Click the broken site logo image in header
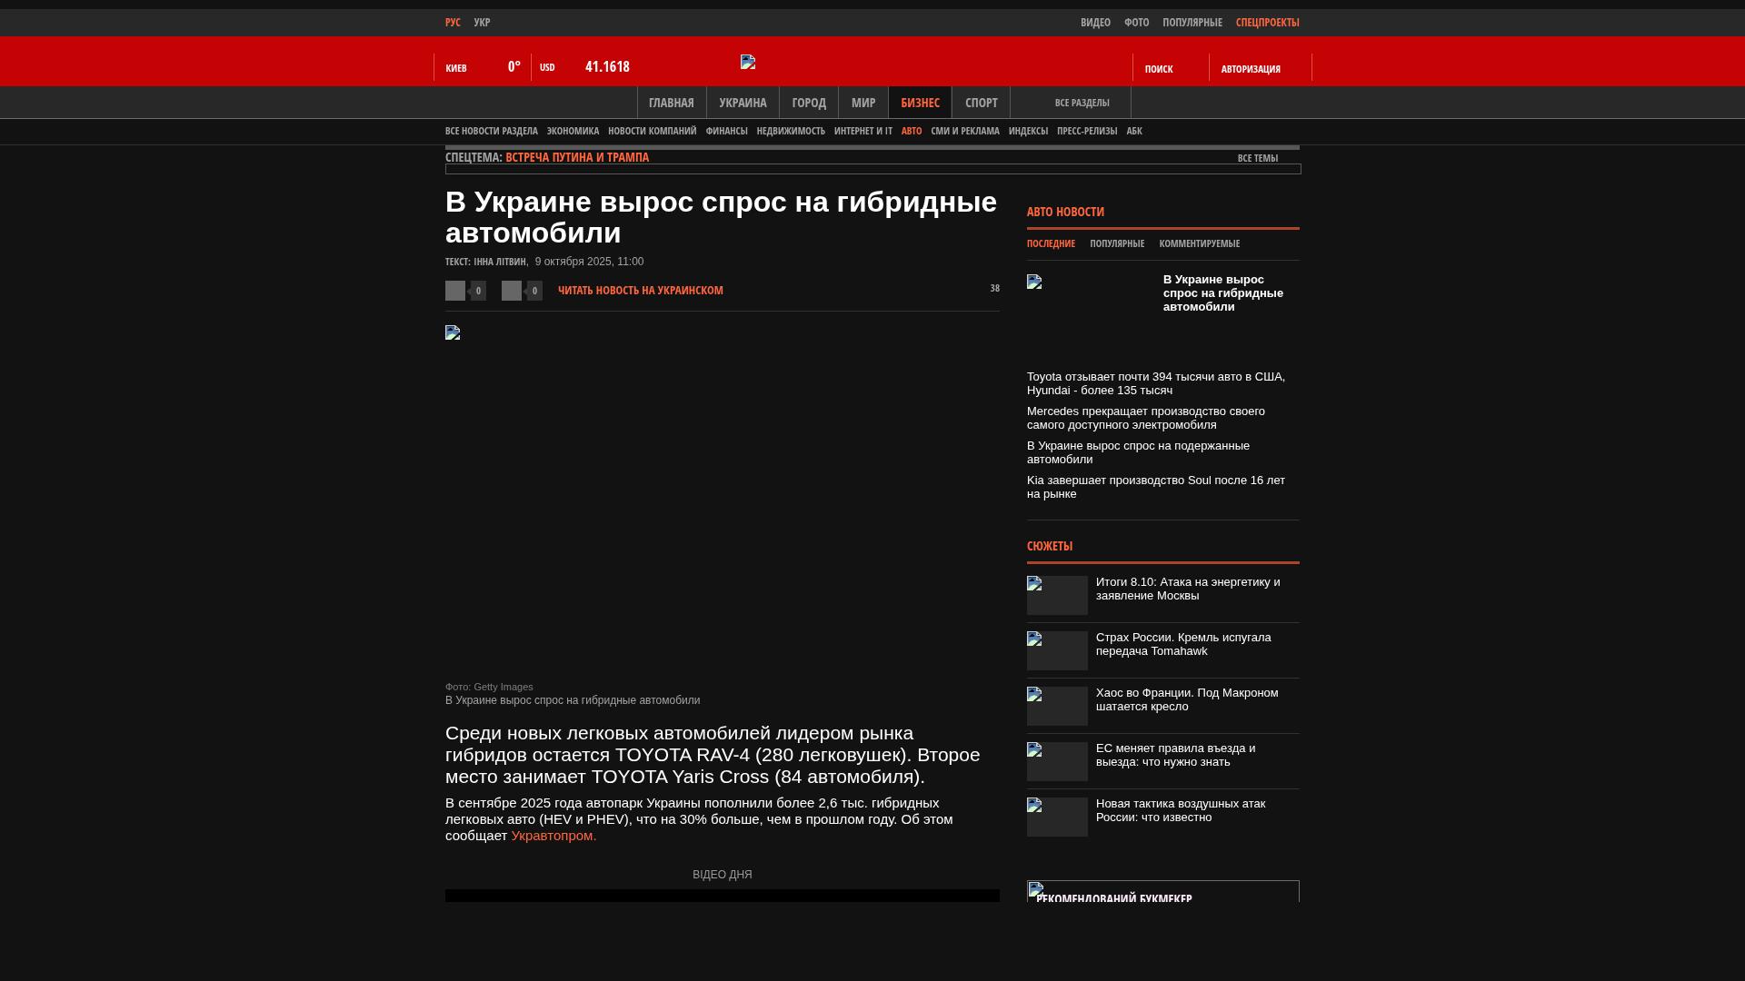This screenshot has height=981, width=1745. click(x=748, y=62)
